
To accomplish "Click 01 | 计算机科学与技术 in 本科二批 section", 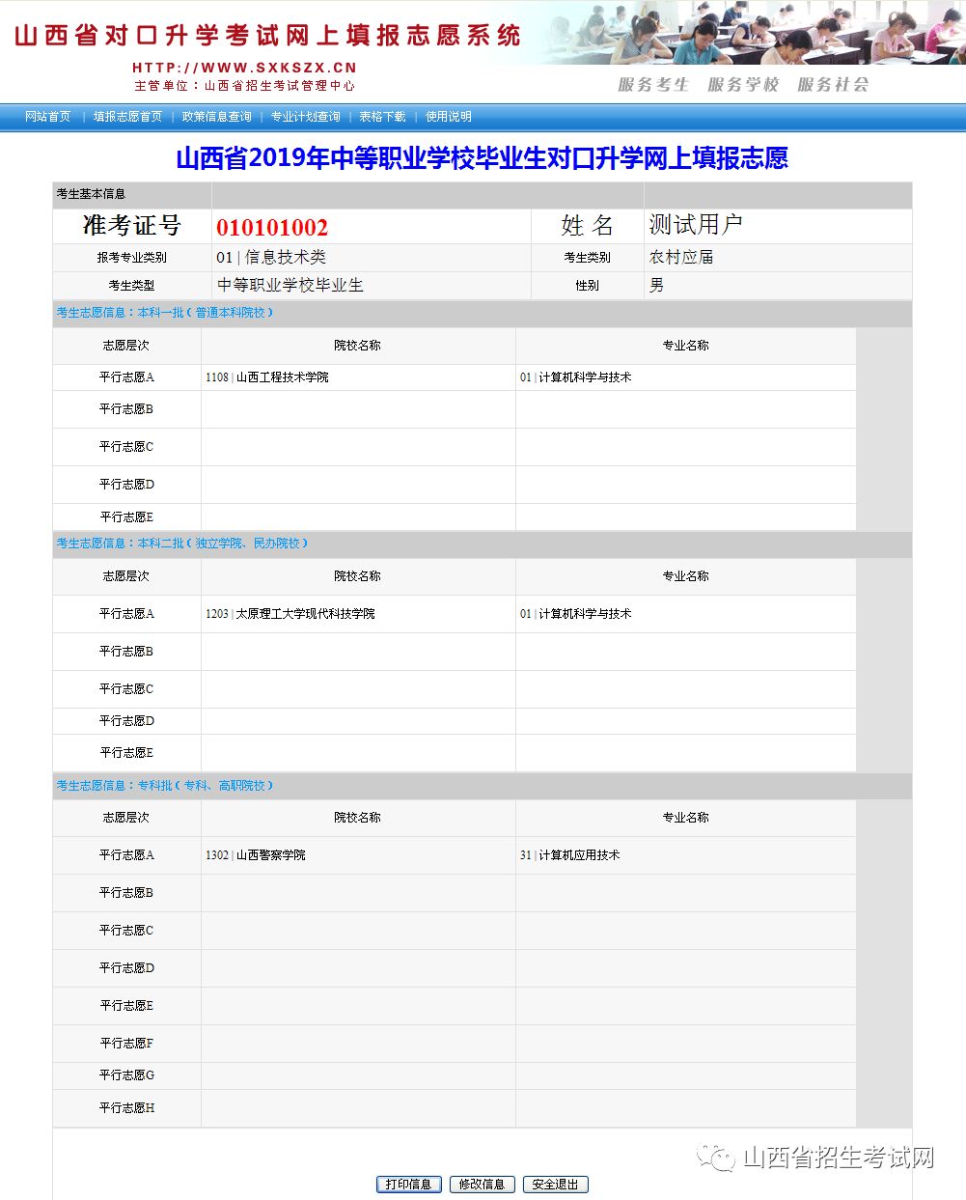I will click(x=576, y=614).
